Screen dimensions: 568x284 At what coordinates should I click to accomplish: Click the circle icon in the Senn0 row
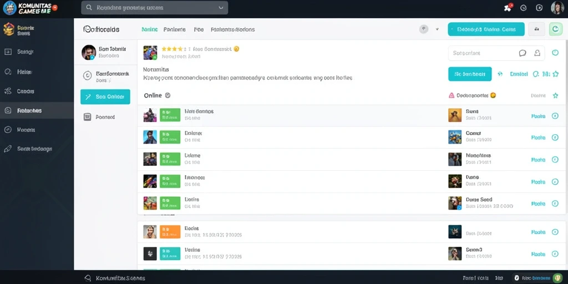[x=555, y=254]
